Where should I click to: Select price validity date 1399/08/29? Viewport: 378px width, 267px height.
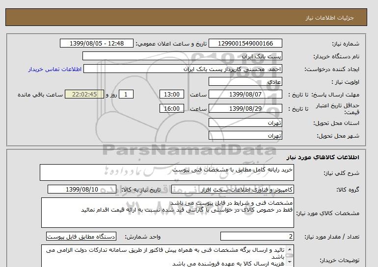tap(245, 108)
